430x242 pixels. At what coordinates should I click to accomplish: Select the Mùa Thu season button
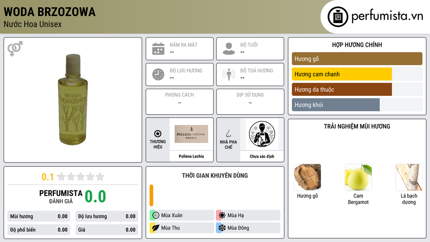182,228
